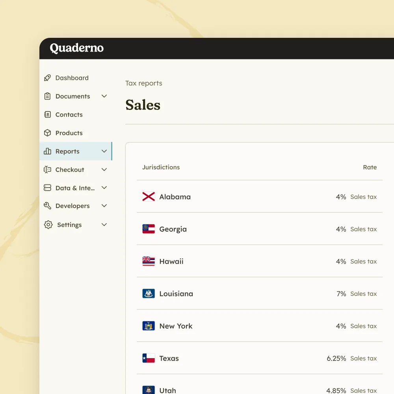Select the Documents clipboard icon
The width and height of the screenshot is (394, 394).
[x=47, y=96]
